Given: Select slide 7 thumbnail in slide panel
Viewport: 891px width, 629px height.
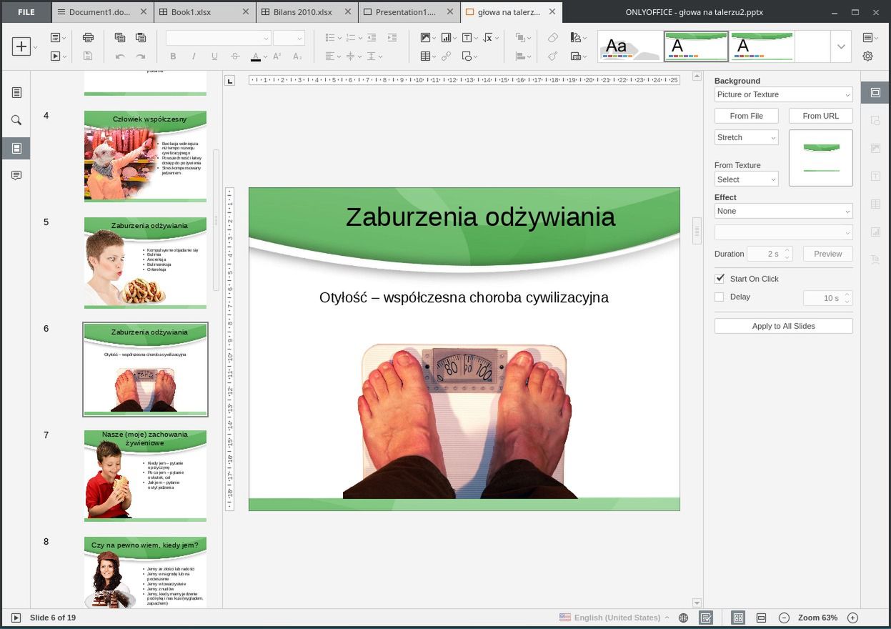Looking at the screenshot, I should click(x=145, y=475).
